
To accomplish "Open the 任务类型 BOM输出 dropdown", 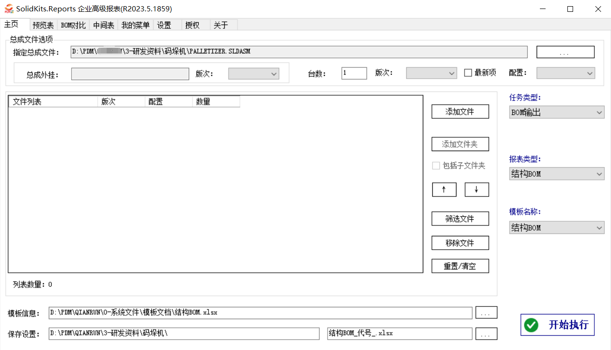I will pos(556,112).
